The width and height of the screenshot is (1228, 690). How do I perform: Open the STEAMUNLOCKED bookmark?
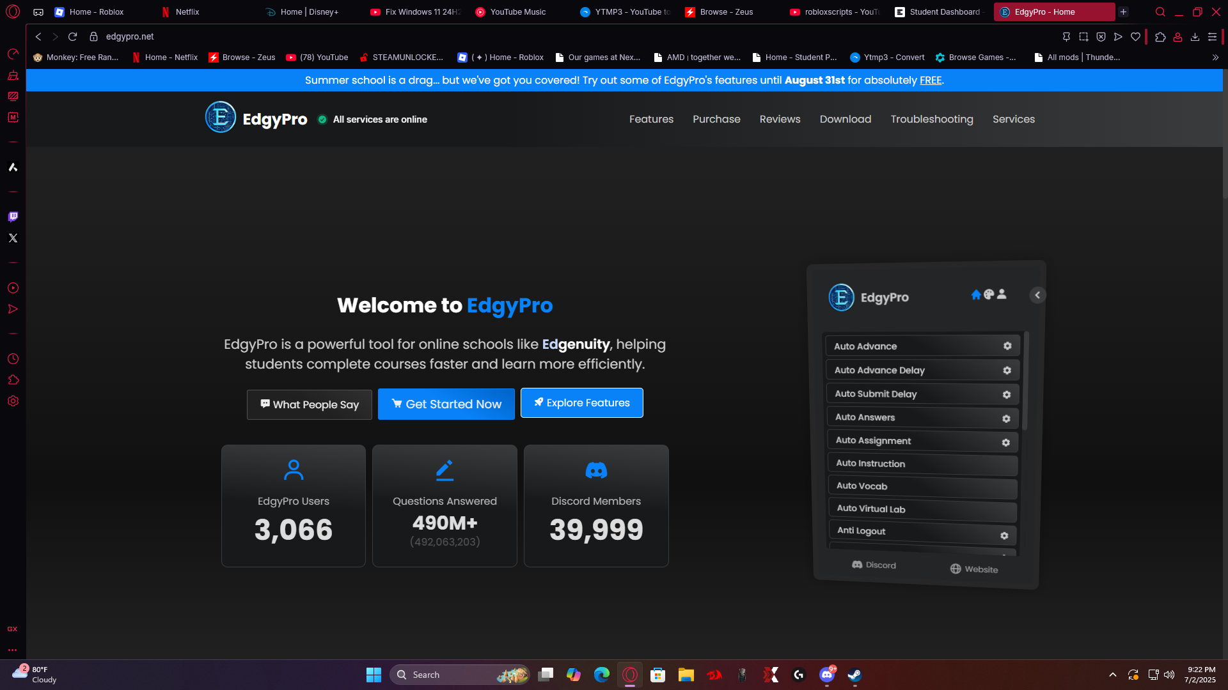(x=401, y=57)
